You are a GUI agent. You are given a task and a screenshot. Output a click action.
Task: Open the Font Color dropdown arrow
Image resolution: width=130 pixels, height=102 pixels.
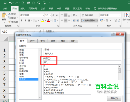click(51, 20)
